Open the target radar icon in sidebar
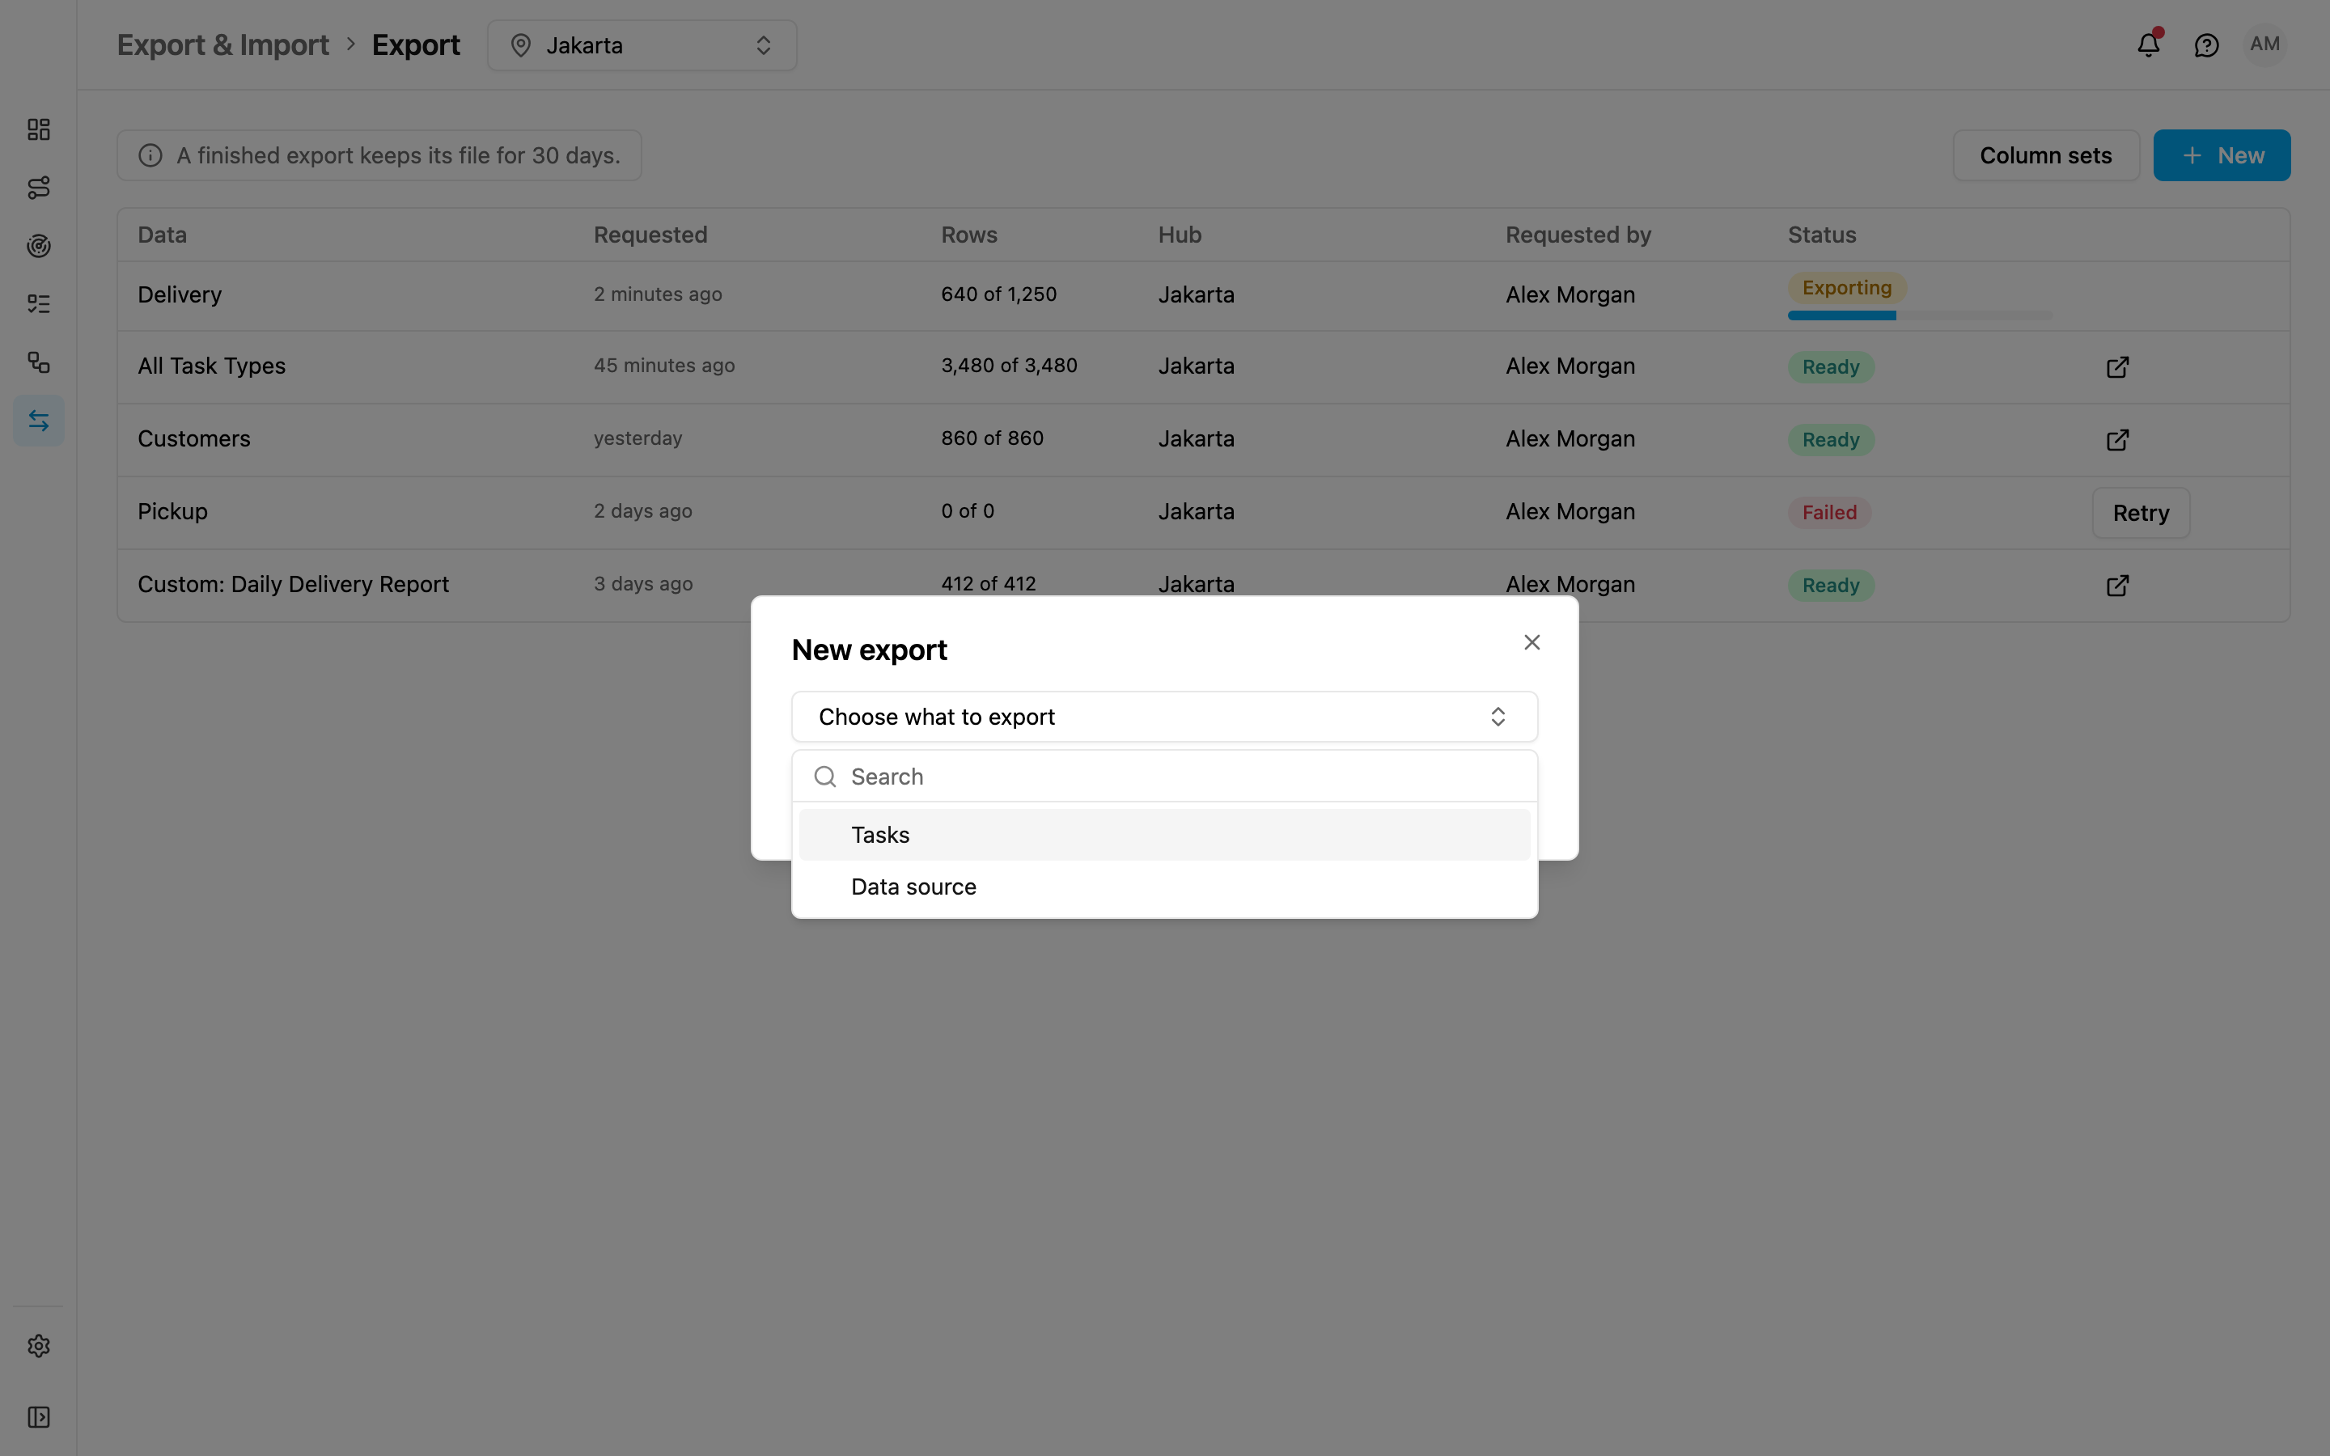The image size is (2330, 1456). pos(39,246)
